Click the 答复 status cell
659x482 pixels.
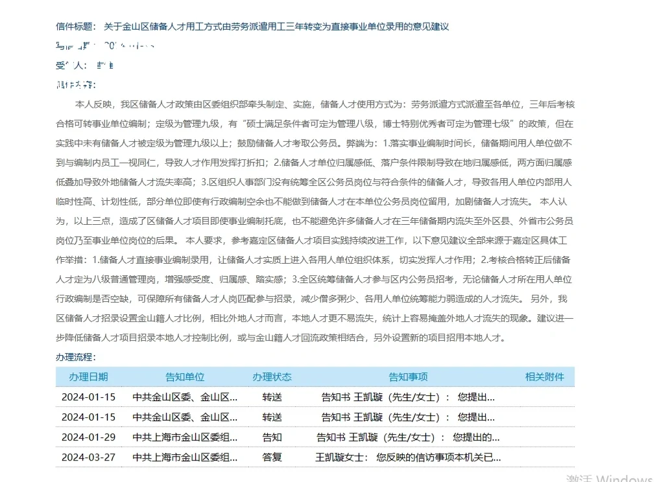[x=272, y=457]
